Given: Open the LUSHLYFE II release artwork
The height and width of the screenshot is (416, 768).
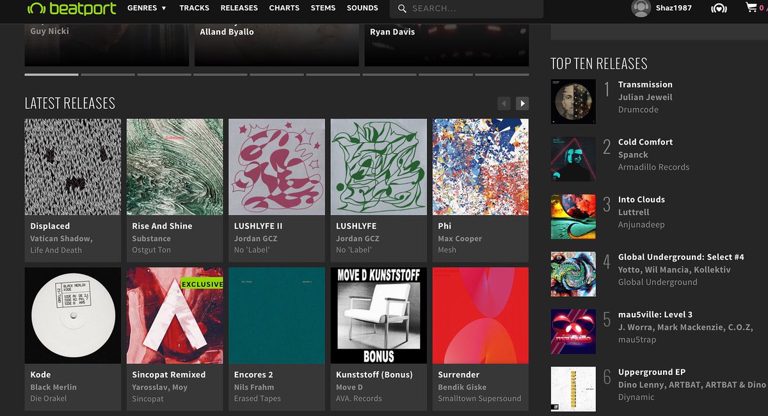Looking at the screenshot, I should click(276, 166).
